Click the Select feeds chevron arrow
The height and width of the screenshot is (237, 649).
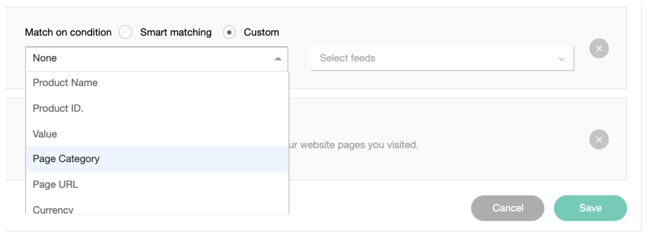(x=561, y=59)
